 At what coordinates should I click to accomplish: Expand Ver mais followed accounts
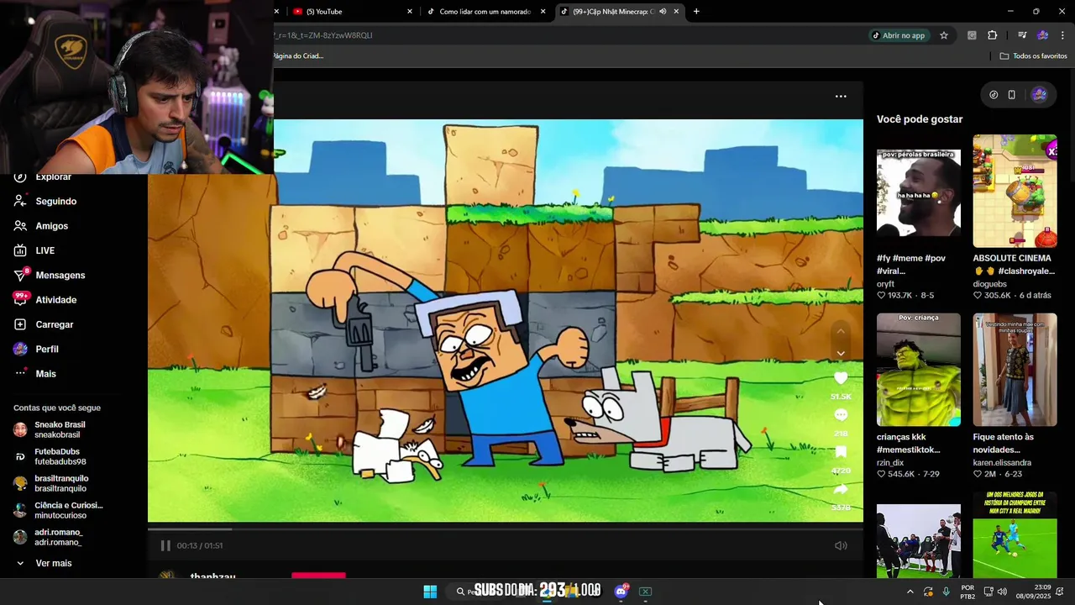point(53,563)
